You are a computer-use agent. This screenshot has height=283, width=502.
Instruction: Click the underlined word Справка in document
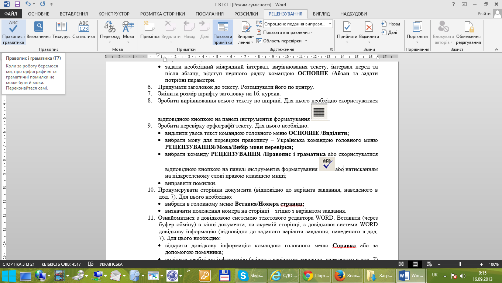pos(344,245)
